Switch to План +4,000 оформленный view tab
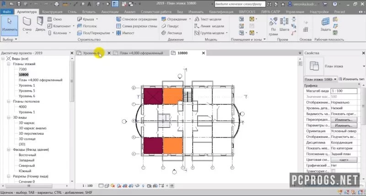Screen dimensions: 366x196 (x=141, y=53)
